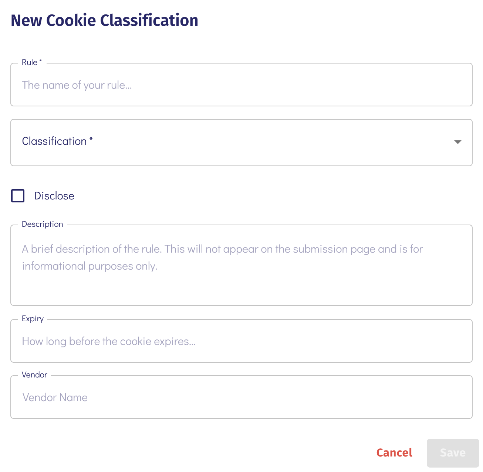Click the Save button
The width and height of the screenshot is (483, 472).
point(453,453)
